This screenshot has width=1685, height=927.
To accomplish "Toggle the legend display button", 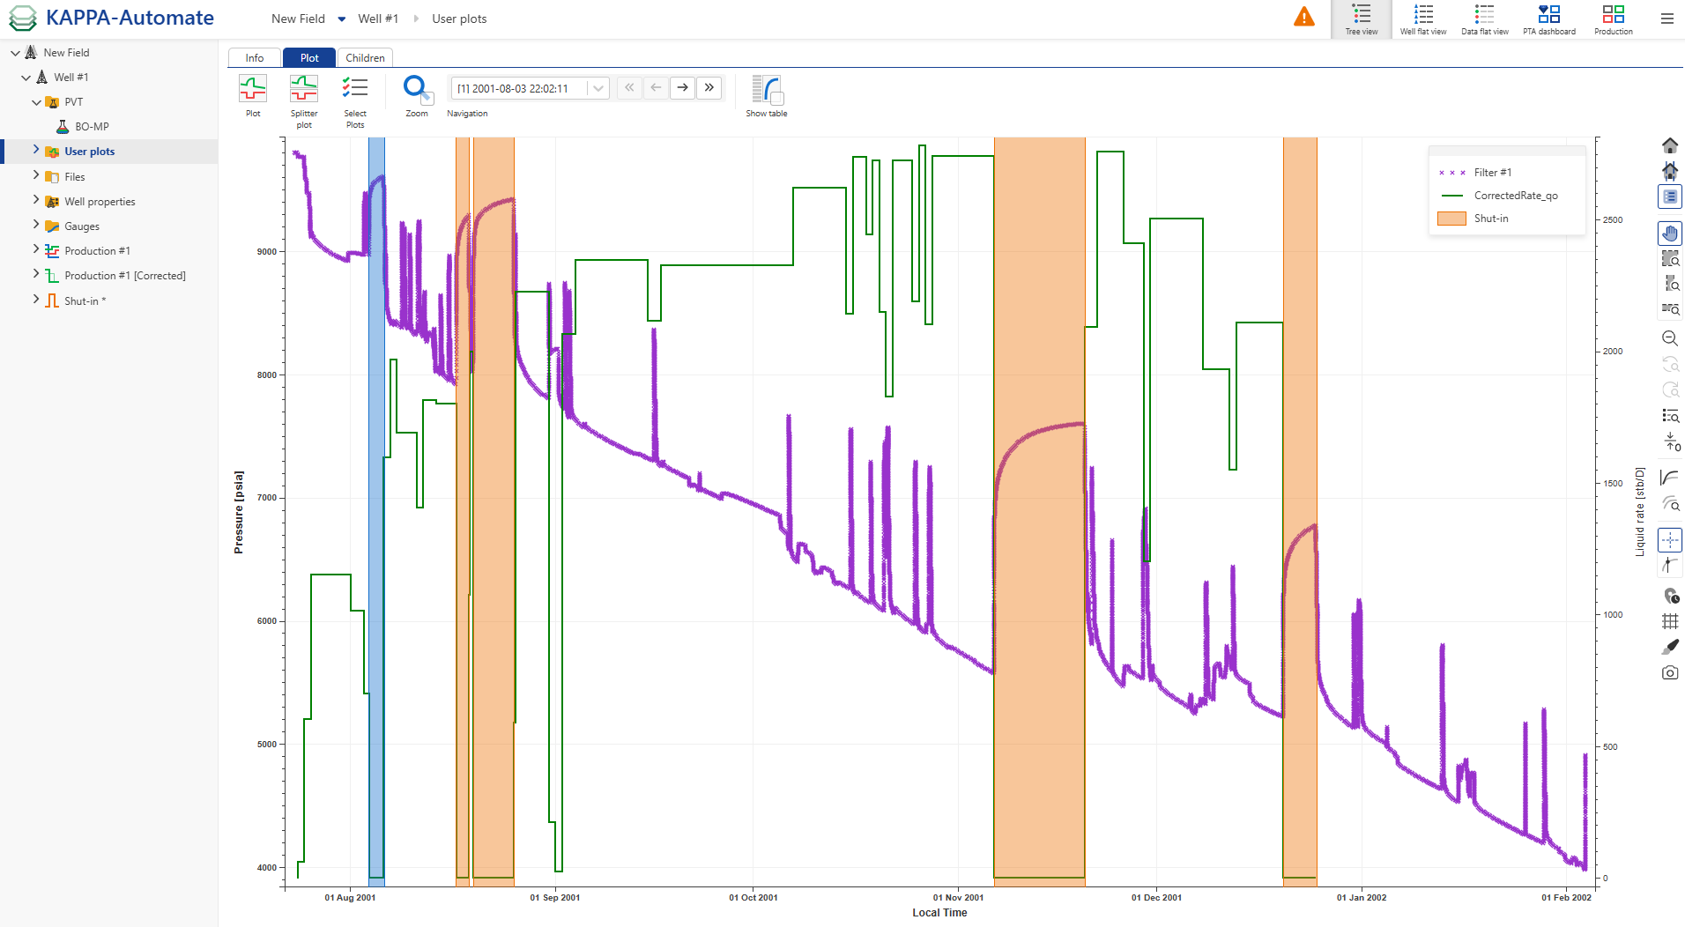I will [1669, 197].
